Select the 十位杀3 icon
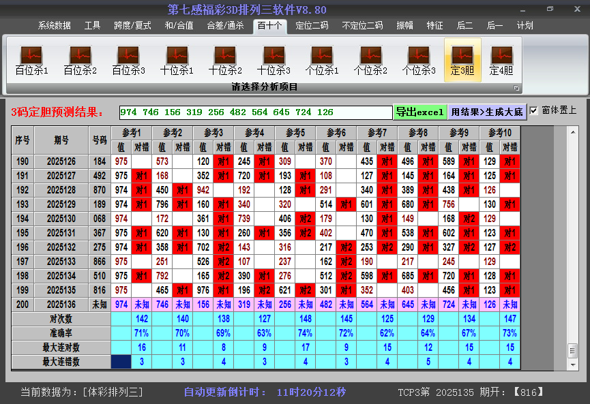This screenshot has height=404, width=590. pyautogui.click(x=274, y=60)
